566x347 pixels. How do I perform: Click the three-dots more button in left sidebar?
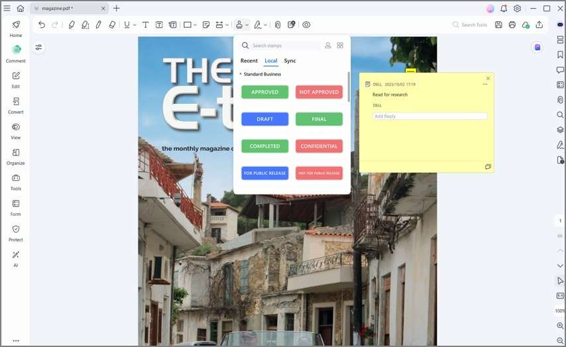(16, 340)
